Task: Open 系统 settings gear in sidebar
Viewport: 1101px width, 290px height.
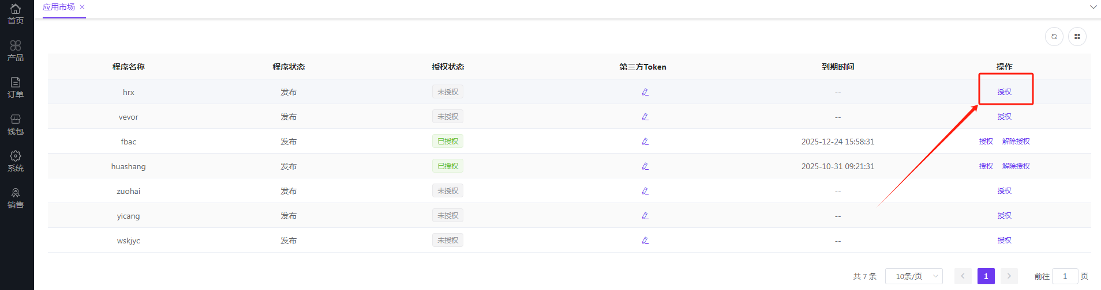Action: [16, 161]
